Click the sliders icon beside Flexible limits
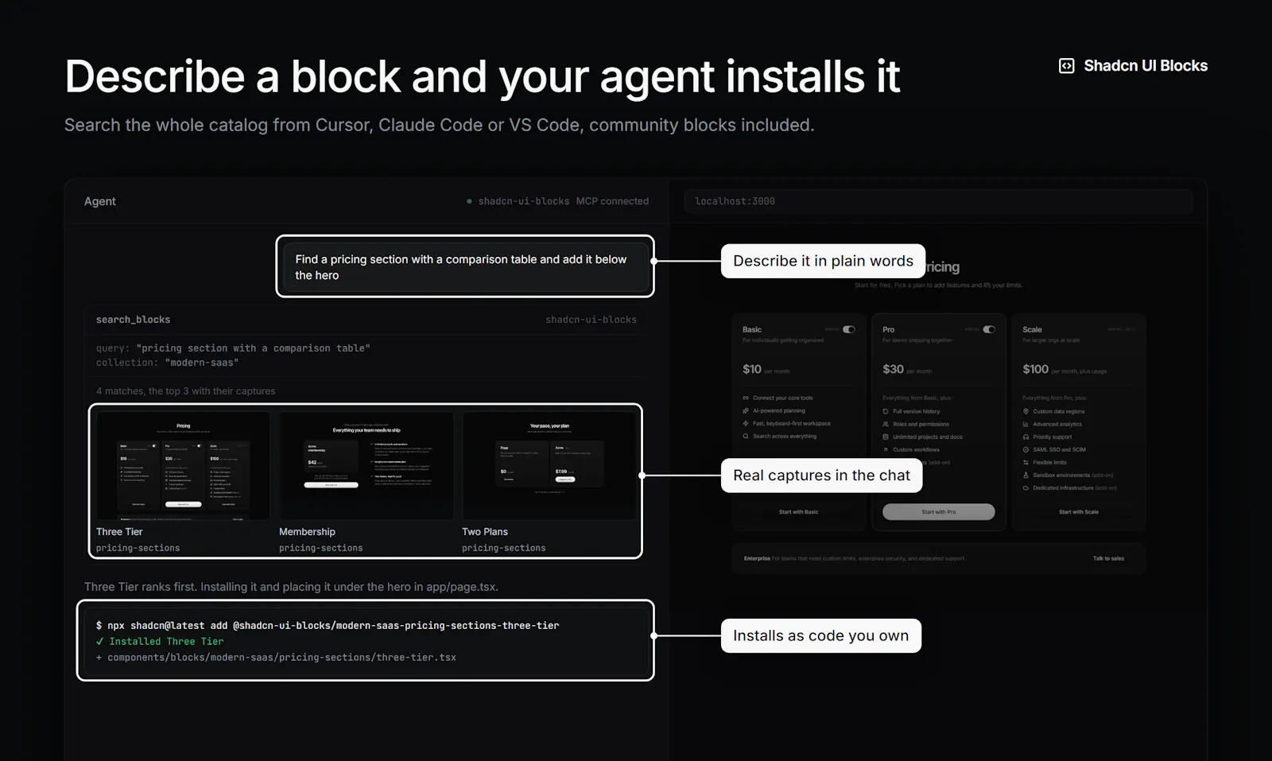Image resolution: width=1272 pixels, height=761 pixels. tap(1026, 462)
